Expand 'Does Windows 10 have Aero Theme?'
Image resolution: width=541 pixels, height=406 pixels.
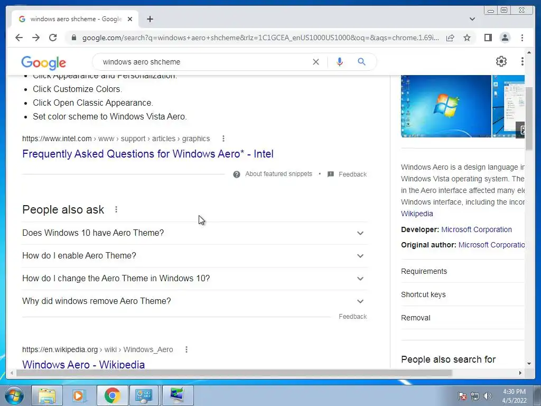[194, 233]
